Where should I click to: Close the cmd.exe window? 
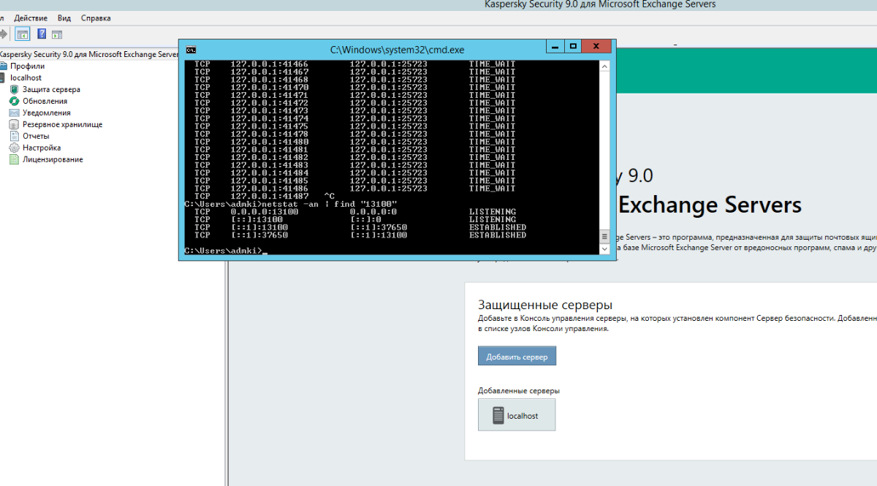click(x=597, y=47)
